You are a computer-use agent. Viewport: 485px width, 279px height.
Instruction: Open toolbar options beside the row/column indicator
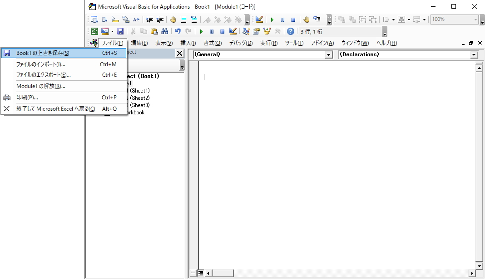pos(385,31)
